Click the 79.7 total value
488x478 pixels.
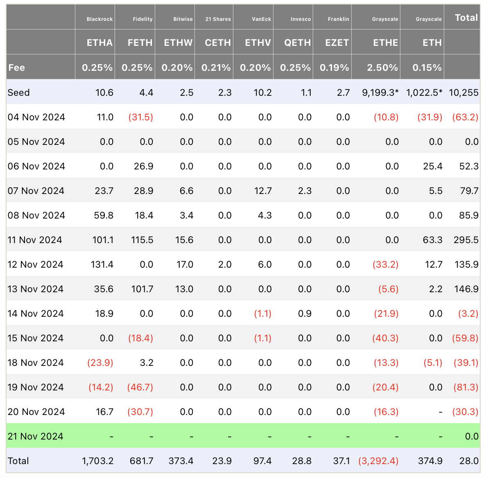coord(469,191)
